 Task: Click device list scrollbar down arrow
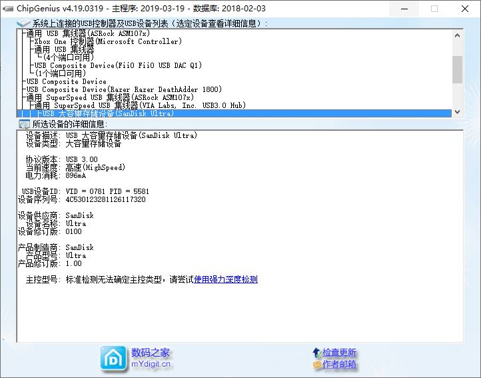click(x=457, y=112)
